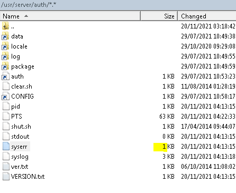Screen dimensions: 236x193
Task: Select the 'shut.sh' file name
Action: (21, 127)
